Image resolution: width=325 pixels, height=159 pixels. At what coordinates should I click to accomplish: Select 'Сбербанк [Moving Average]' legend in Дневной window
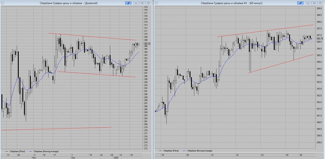click(x=46, y=151)
